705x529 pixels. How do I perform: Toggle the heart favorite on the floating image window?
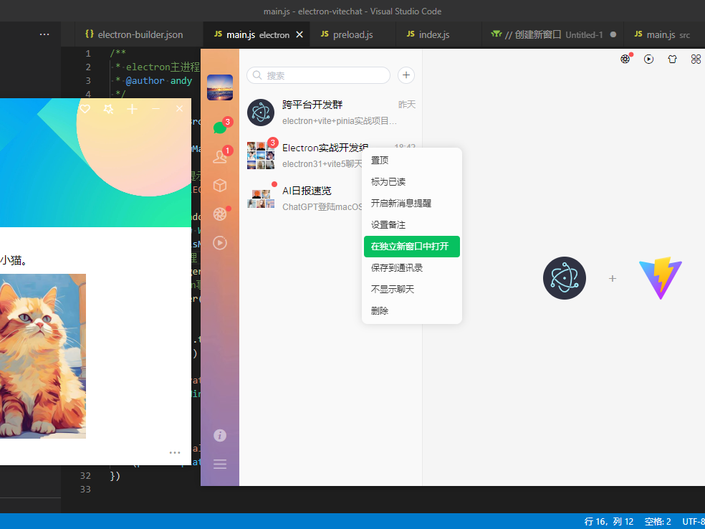[85, 108]
